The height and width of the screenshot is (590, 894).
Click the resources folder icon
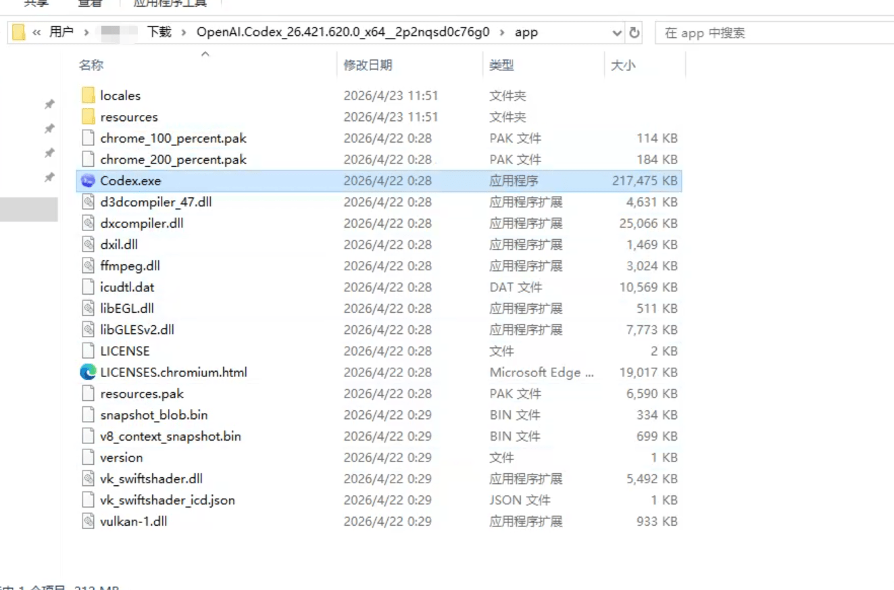88,117
